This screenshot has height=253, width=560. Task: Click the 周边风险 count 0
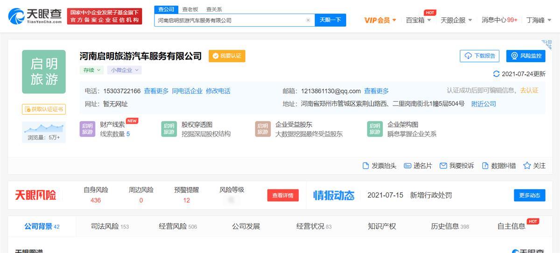[x=141, y=200]
